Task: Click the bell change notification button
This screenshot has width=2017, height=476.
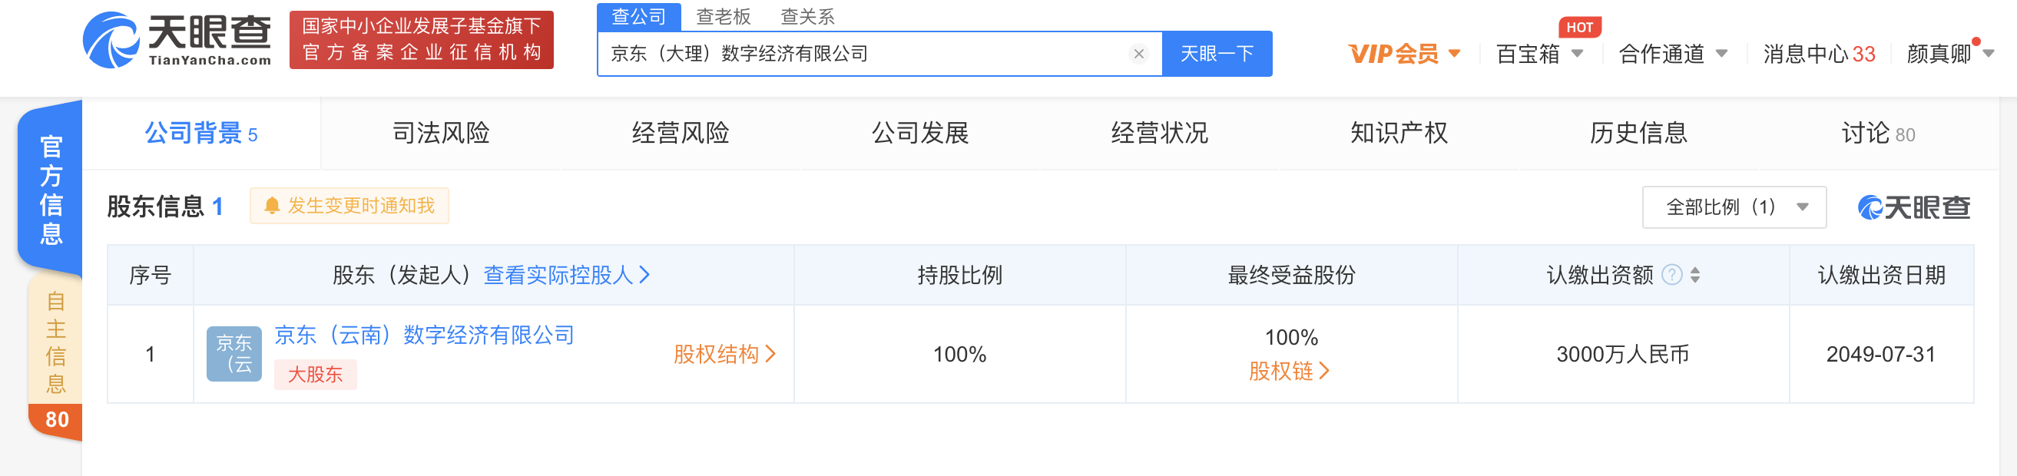Action: [x=349, y=206]
